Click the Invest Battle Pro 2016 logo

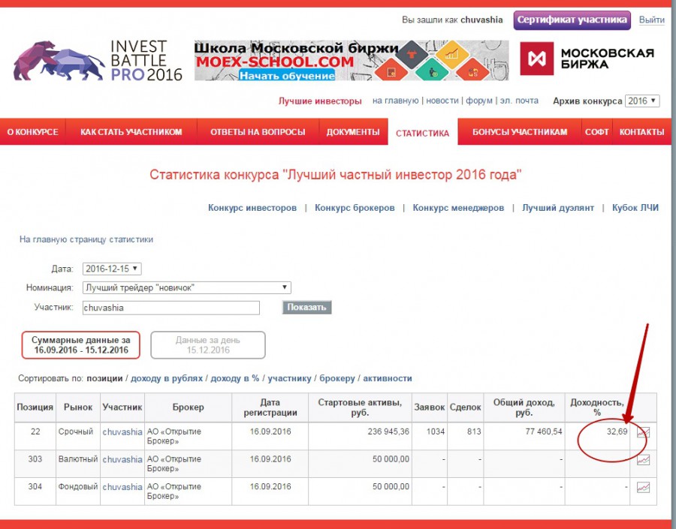(x=98, y=61)
